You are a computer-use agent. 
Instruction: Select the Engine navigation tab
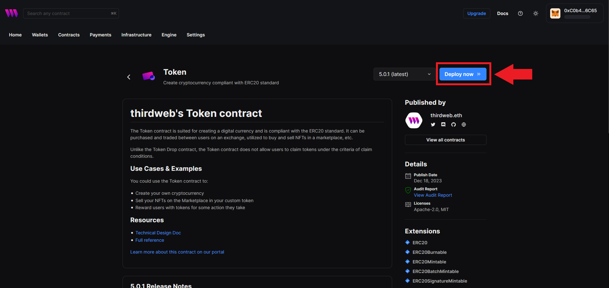169,35
